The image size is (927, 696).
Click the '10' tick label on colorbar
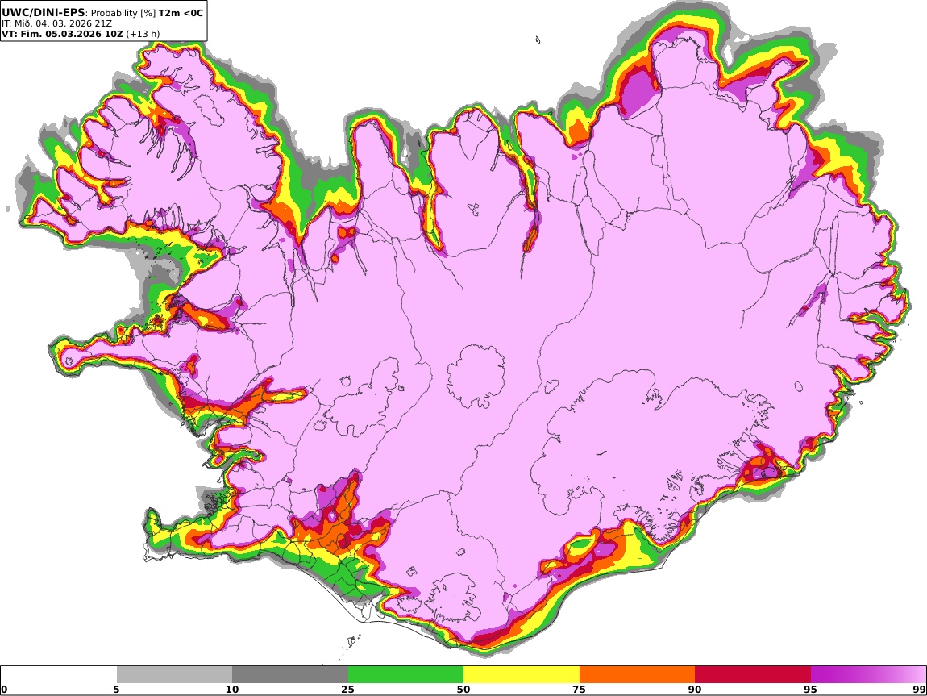coord(232,690)
